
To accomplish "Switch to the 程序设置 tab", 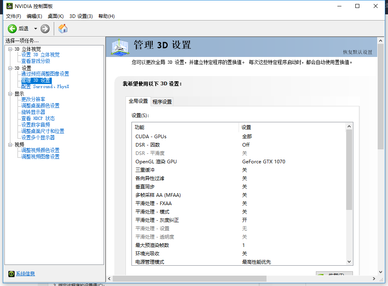I will click(x=162, y=102).
